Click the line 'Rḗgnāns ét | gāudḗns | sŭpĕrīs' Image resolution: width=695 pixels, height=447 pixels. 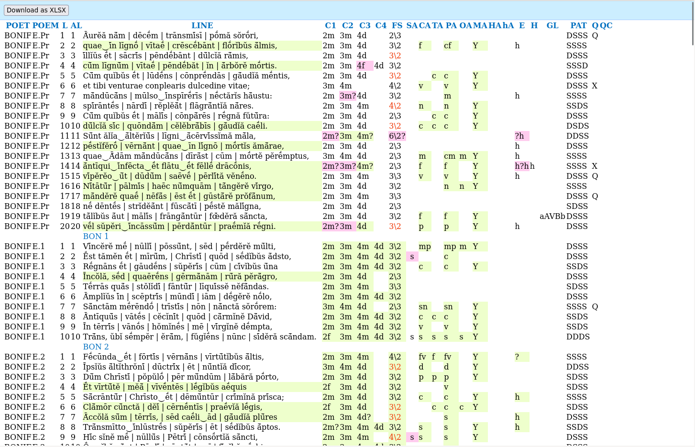202,266
